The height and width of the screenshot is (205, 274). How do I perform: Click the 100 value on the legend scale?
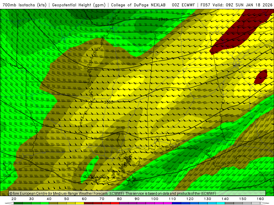click(155, 199)
